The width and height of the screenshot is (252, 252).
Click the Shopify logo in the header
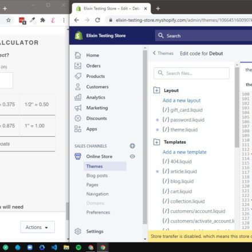coord(78,36)
